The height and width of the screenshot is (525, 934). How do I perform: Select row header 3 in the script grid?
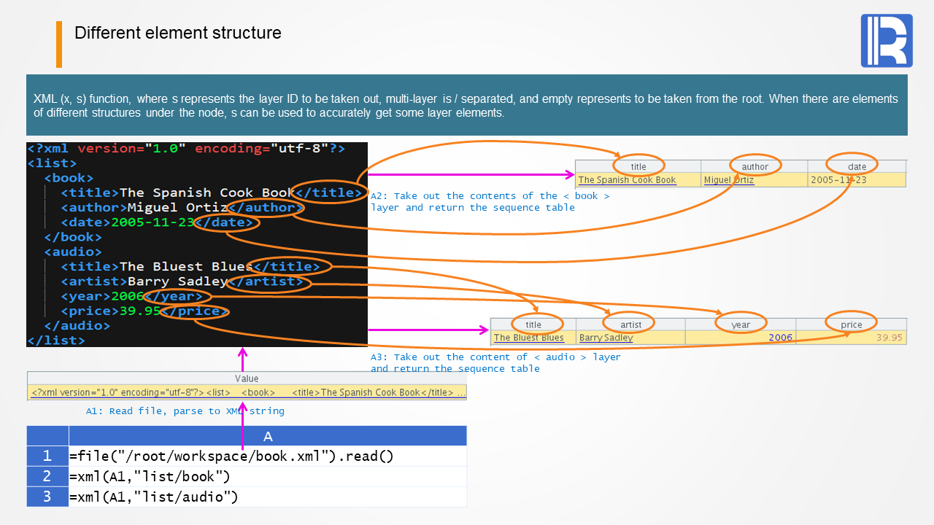pyautogui.click(x=47, y=497)
